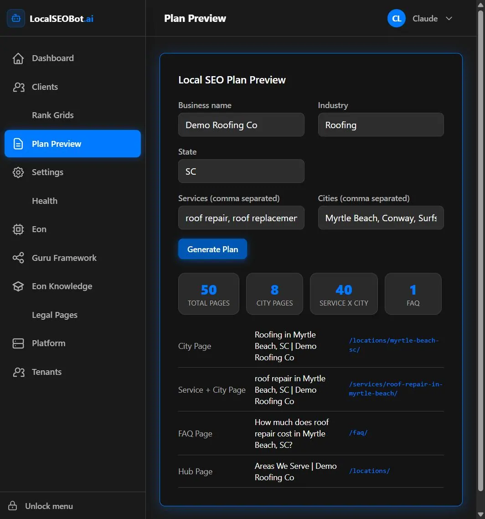Open the Dashboard menu item
Screen dimensions: 485x519
tap(73, 58)
